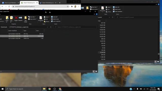Click the search box in rapid_fire folder
Screen dimensions: 162x91
tap(75, 27)
